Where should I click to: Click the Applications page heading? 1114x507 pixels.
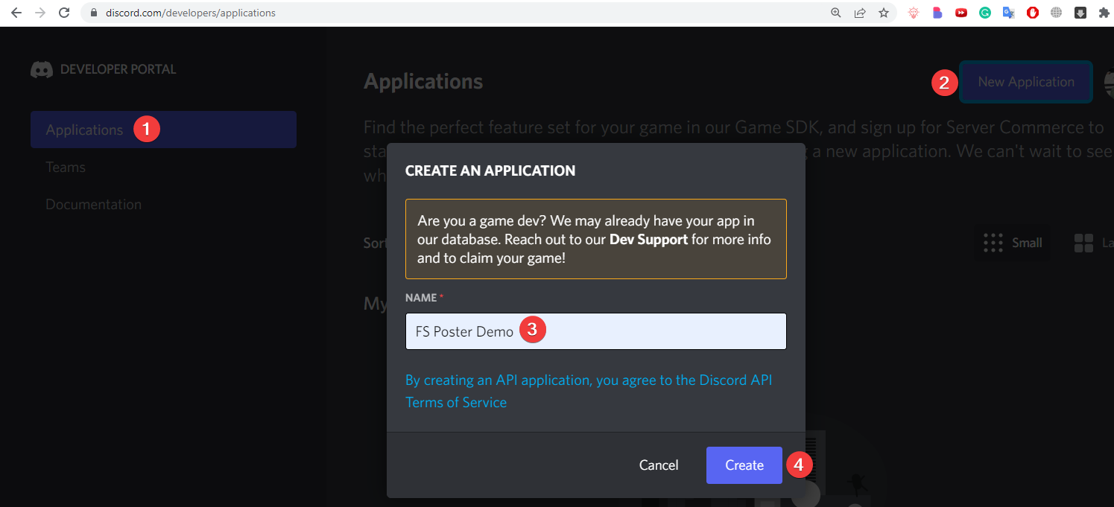(x=423, y=81)
